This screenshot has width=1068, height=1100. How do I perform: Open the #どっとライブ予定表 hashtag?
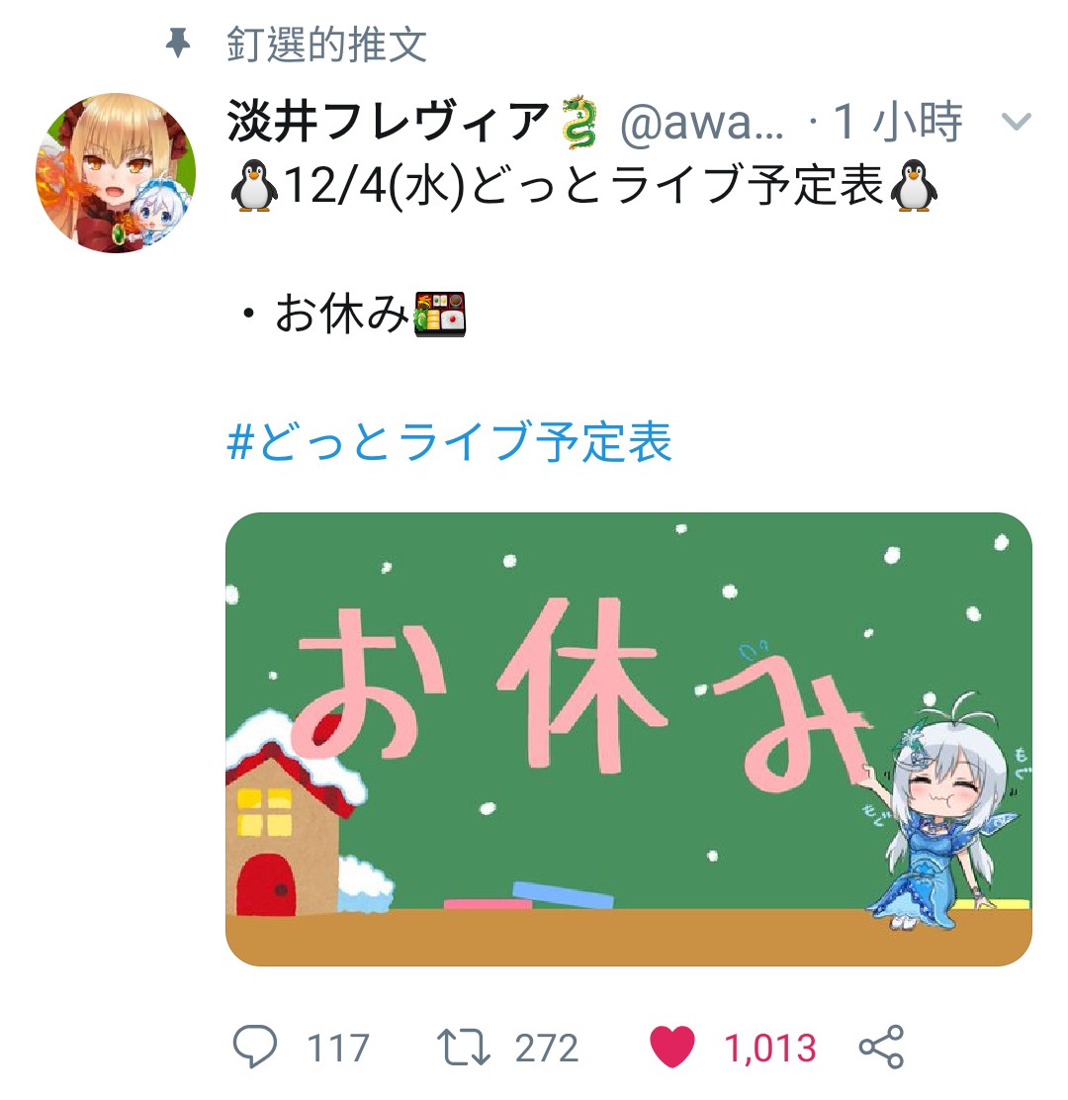(450, 441)
